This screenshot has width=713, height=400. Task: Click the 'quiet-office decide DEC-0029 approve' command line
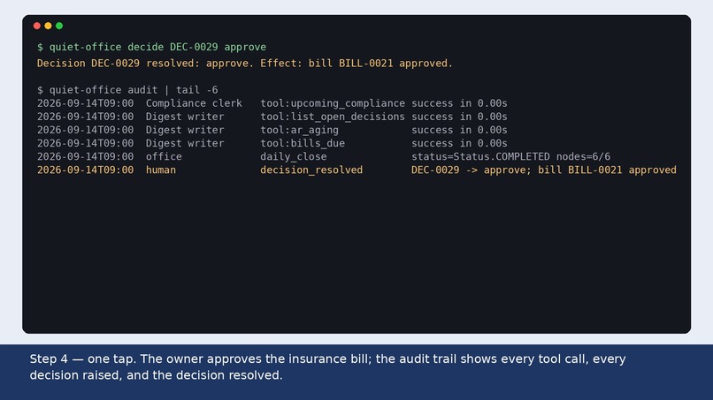[151, 47]
